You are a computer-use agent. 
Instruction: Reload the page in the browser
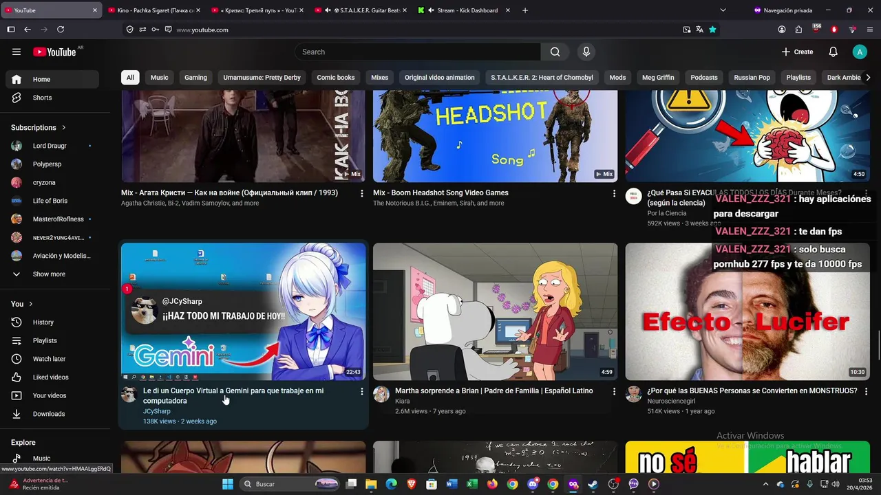click(x=61, y=30)
